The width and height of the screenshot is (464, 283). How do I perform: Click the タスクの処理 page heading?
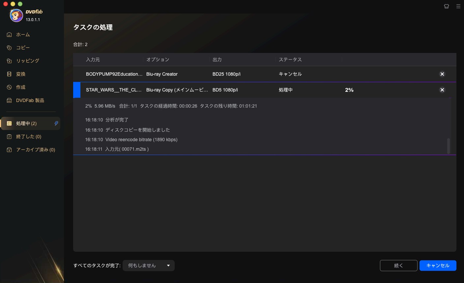pos(93,27)
